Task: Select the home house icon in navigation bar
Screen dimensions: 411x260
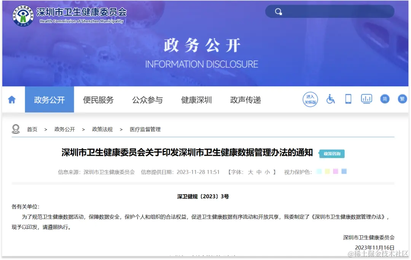Action: [13, 99]
